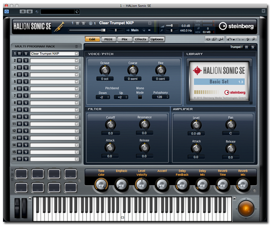Viewport: 270px width, 226px height.
Task: Click the tuning fork icon
Action: click(161, 31)
